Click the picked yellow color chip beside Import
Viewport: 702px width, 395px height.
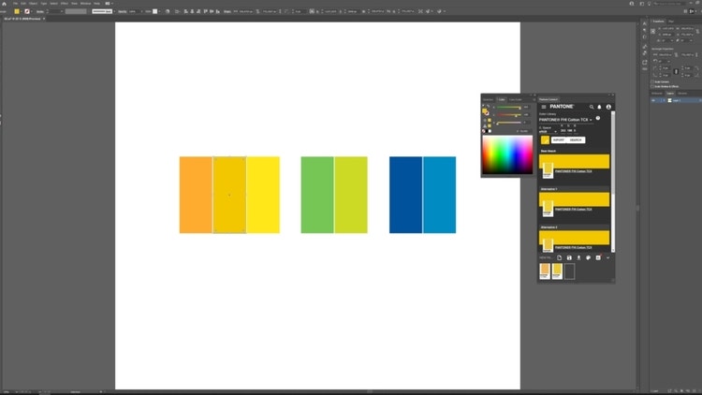[545, 140]
